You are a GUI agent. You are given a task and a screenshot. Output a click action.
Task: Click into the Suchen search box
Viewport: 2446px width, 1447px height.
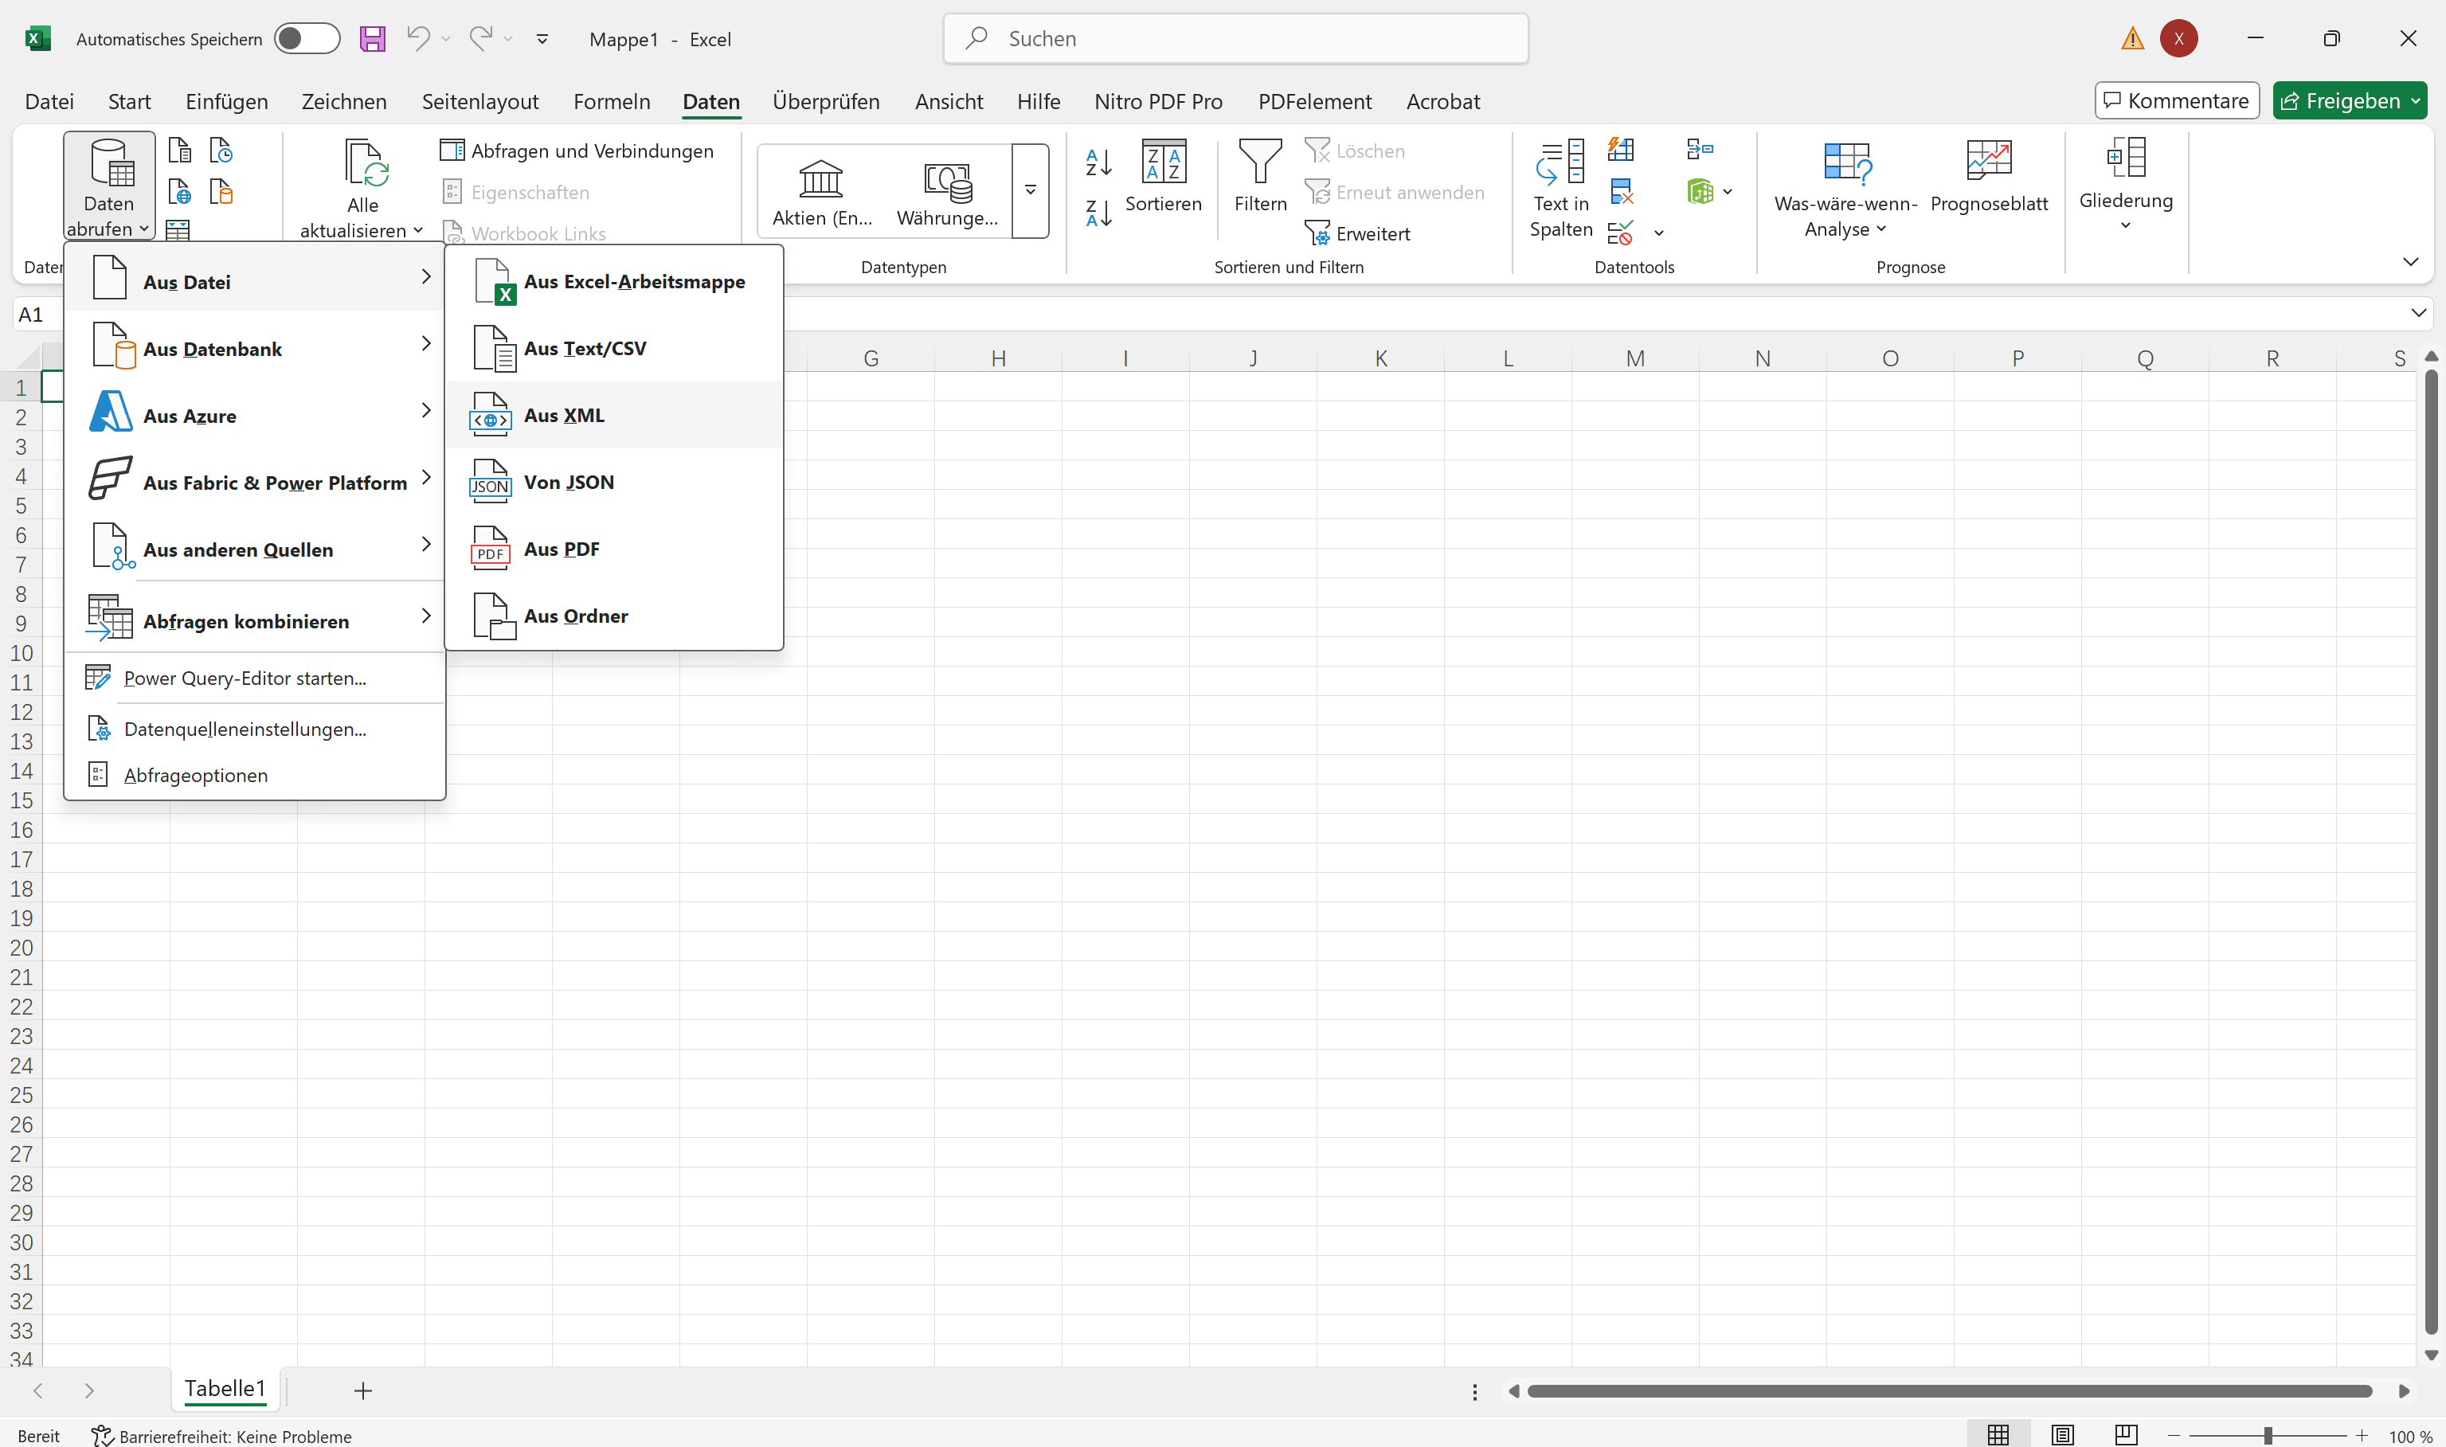pos(1235,39)
